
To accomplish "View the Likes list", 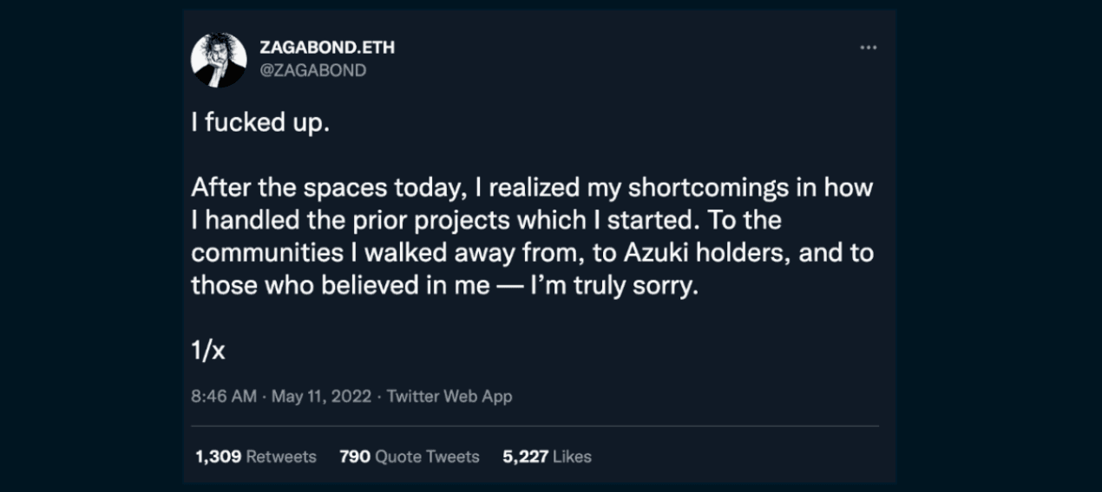I will pyautogui.click(x=572, y=456).
